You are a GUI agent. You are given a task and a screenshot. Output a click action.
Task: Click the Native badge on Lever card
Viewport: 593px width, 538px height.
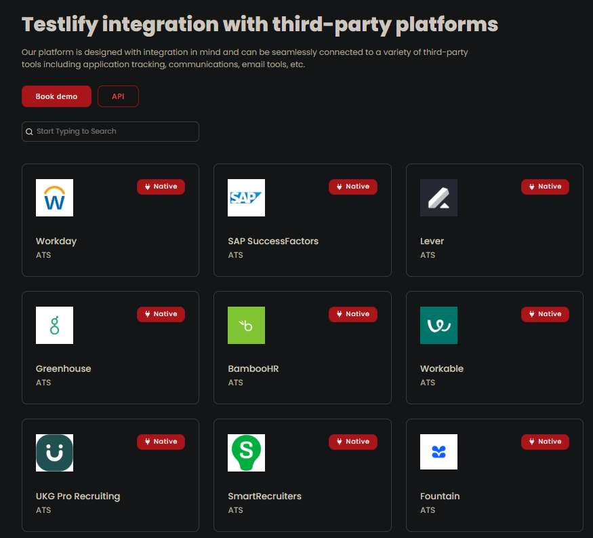[x=545, y=187]
